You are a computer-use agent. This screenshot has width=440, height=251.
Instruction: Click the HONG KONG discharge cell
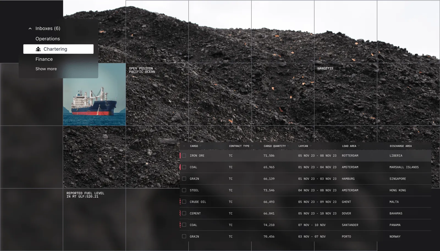398,190
